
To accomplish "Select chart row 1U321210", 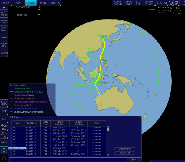I will click(x=59, y=130).
